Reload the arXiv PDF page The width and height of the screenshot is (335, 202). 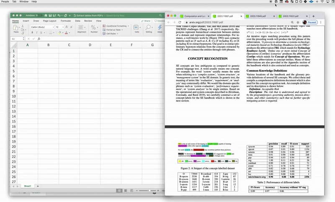(180, 22)
